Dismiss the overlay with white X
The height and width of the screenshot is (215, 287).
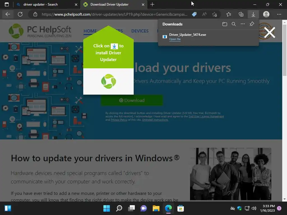(x=270, y=32)
